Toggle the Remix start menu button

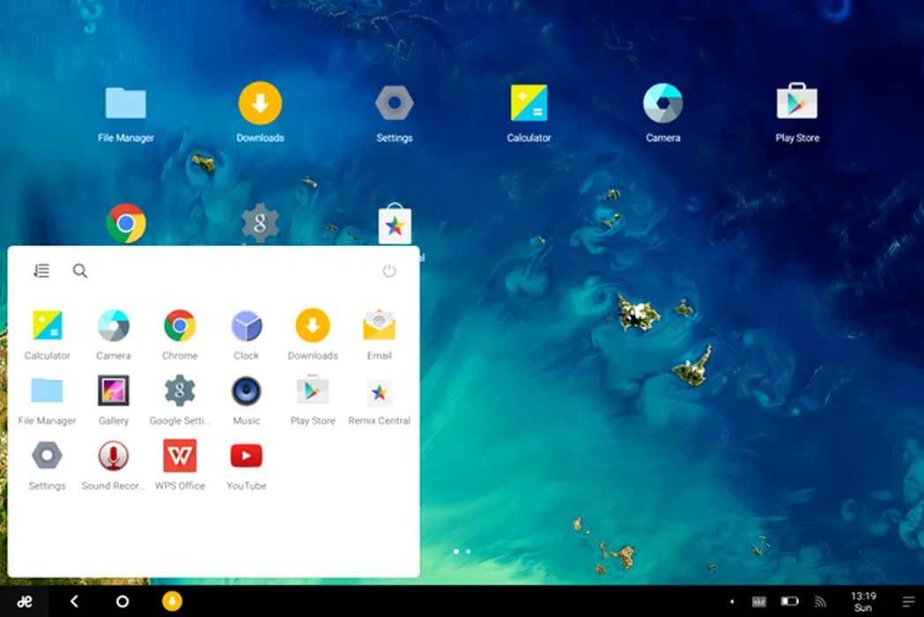(x=25, y=601)
